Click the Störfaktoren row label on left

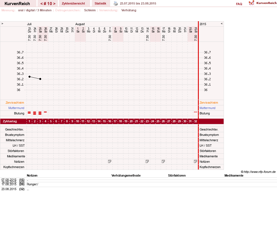16,151
